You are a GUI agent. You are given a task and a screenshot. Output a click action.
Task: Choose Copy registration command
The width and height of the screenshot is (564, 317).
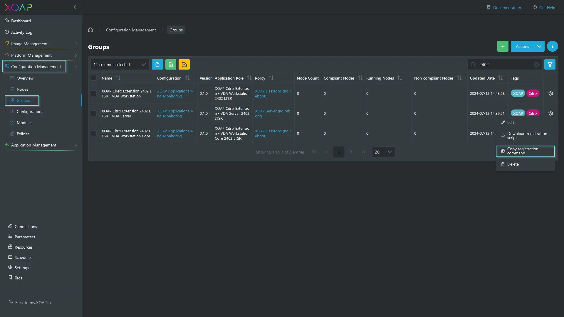525,151
